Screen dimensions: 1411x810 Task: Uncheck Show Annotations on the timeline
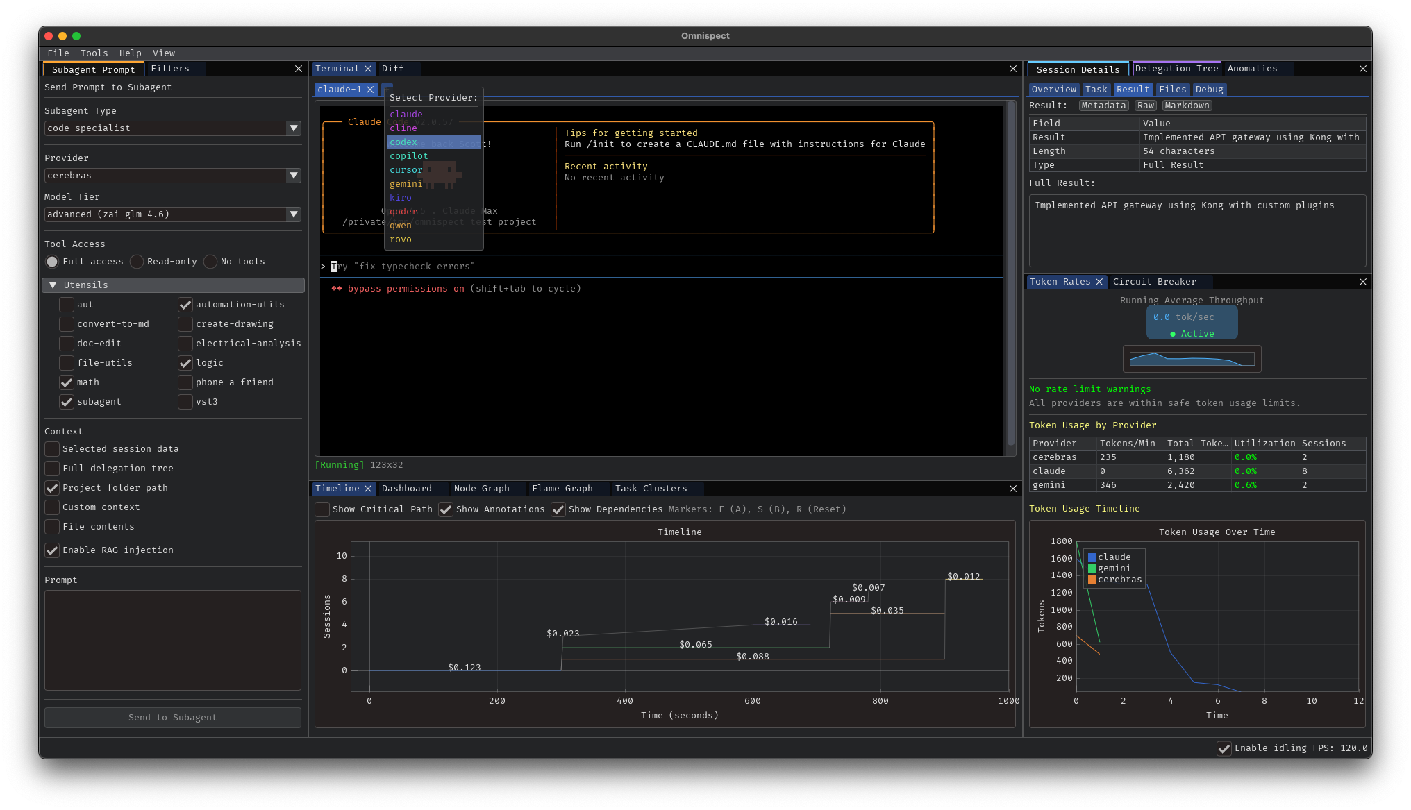pos(445,509)
